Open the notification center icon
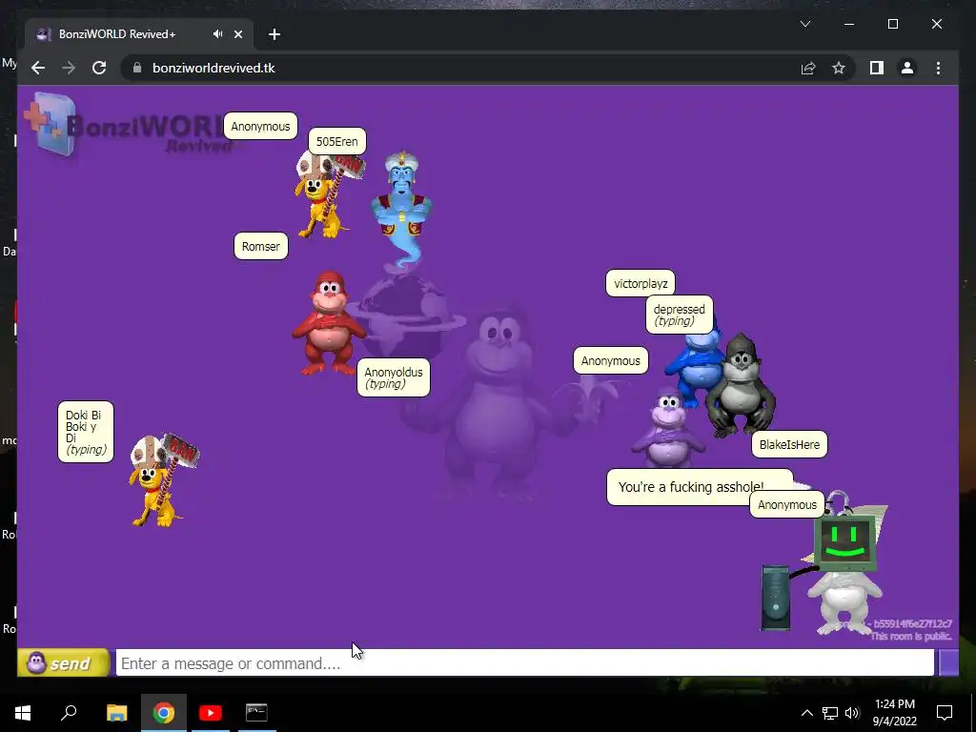The height and width of the screenshot is (732, 976). (945, 713)
